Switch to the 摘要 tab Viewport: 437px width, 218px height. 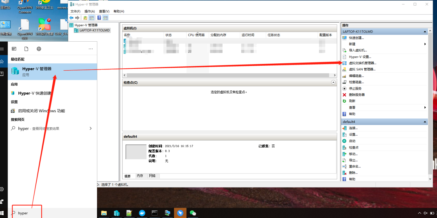click(x=128, y=176)
